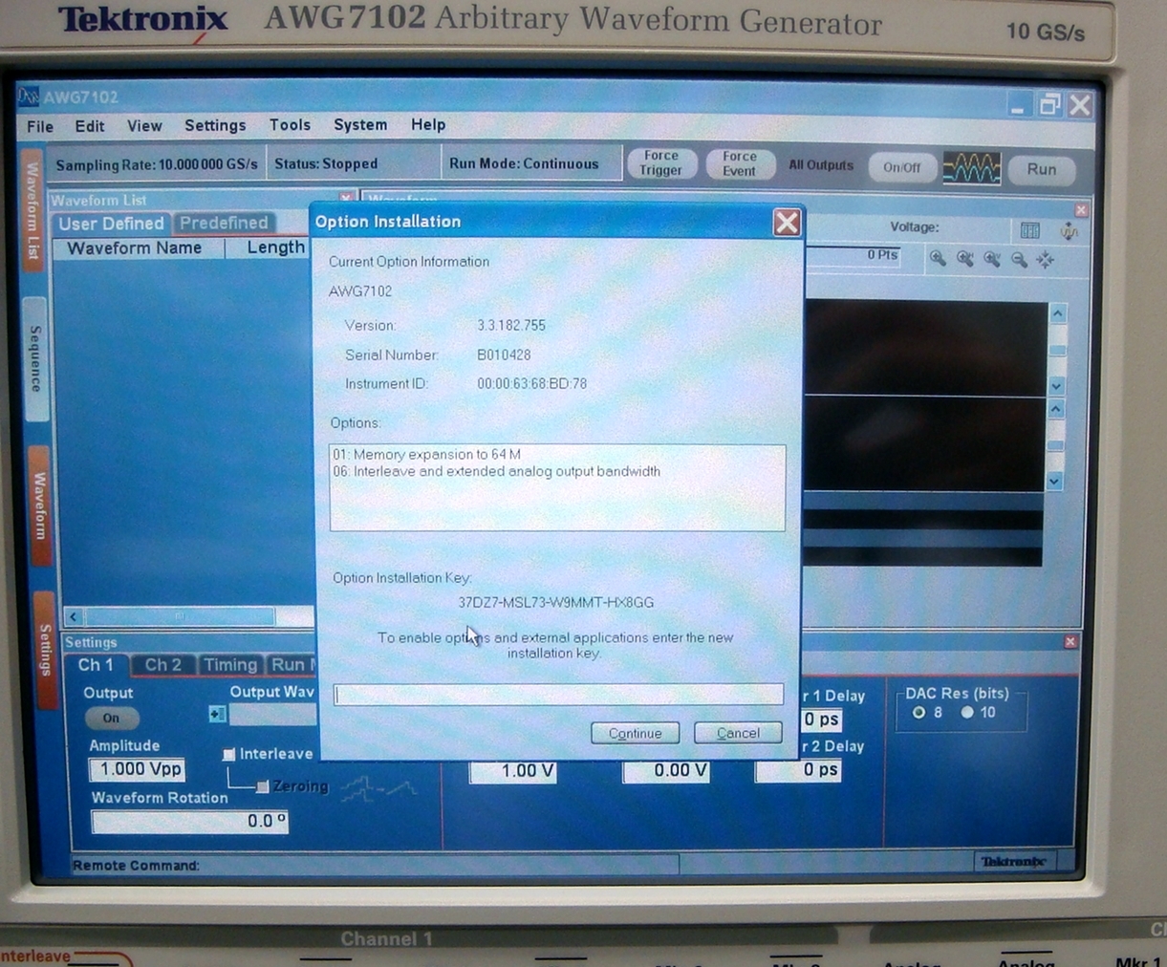Viewport: 1167px width, 967px height.
Task: Close the waveform graph panel with its X
Action: point(1081,210)
